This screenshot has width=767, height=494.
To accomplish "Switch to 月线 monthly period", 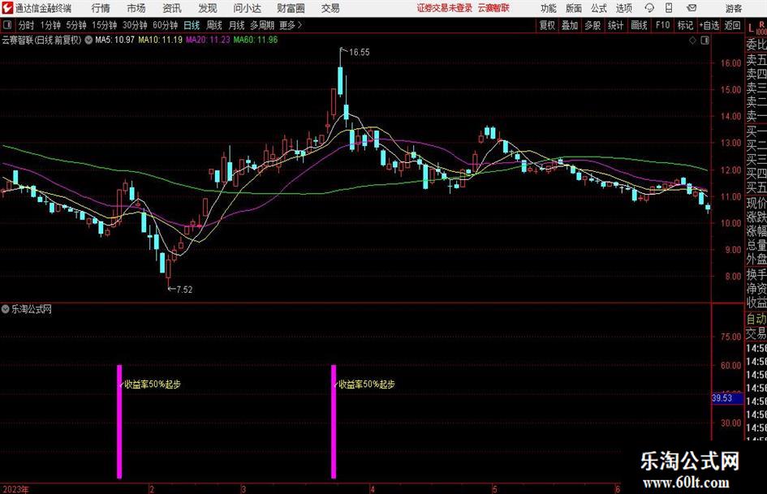I will click(236, 25).
